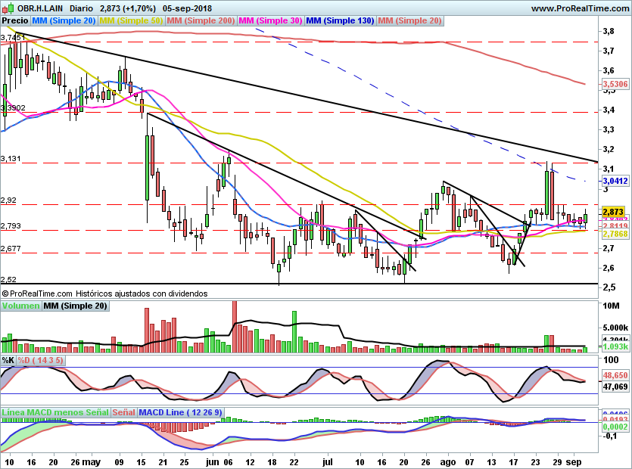Select the volume MM (Simple 20) label
This screenshot has width=632, height=469.
point(75,306)
